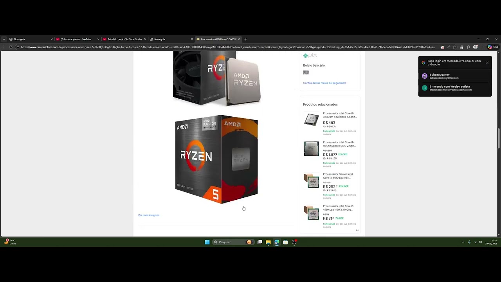Image resolution: width=501 pixels, height=282 pixels.
Task: Open File Explorer from the taskbar
Action: 268,242
